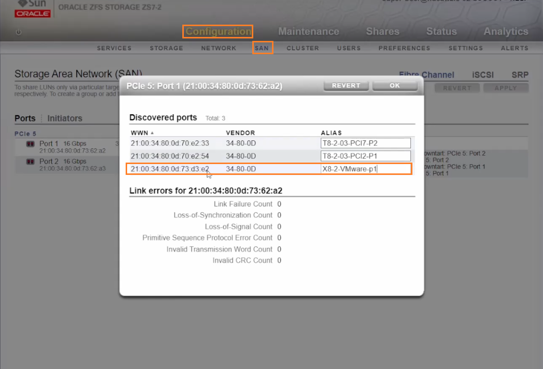Open the Preferences section
The image size is (543, 369).
tap(405, 48)
